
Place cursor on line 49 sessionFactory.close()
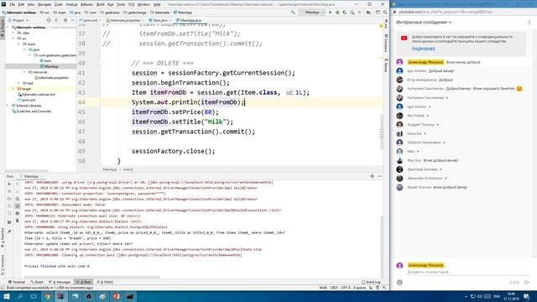[x=174, y=151]
